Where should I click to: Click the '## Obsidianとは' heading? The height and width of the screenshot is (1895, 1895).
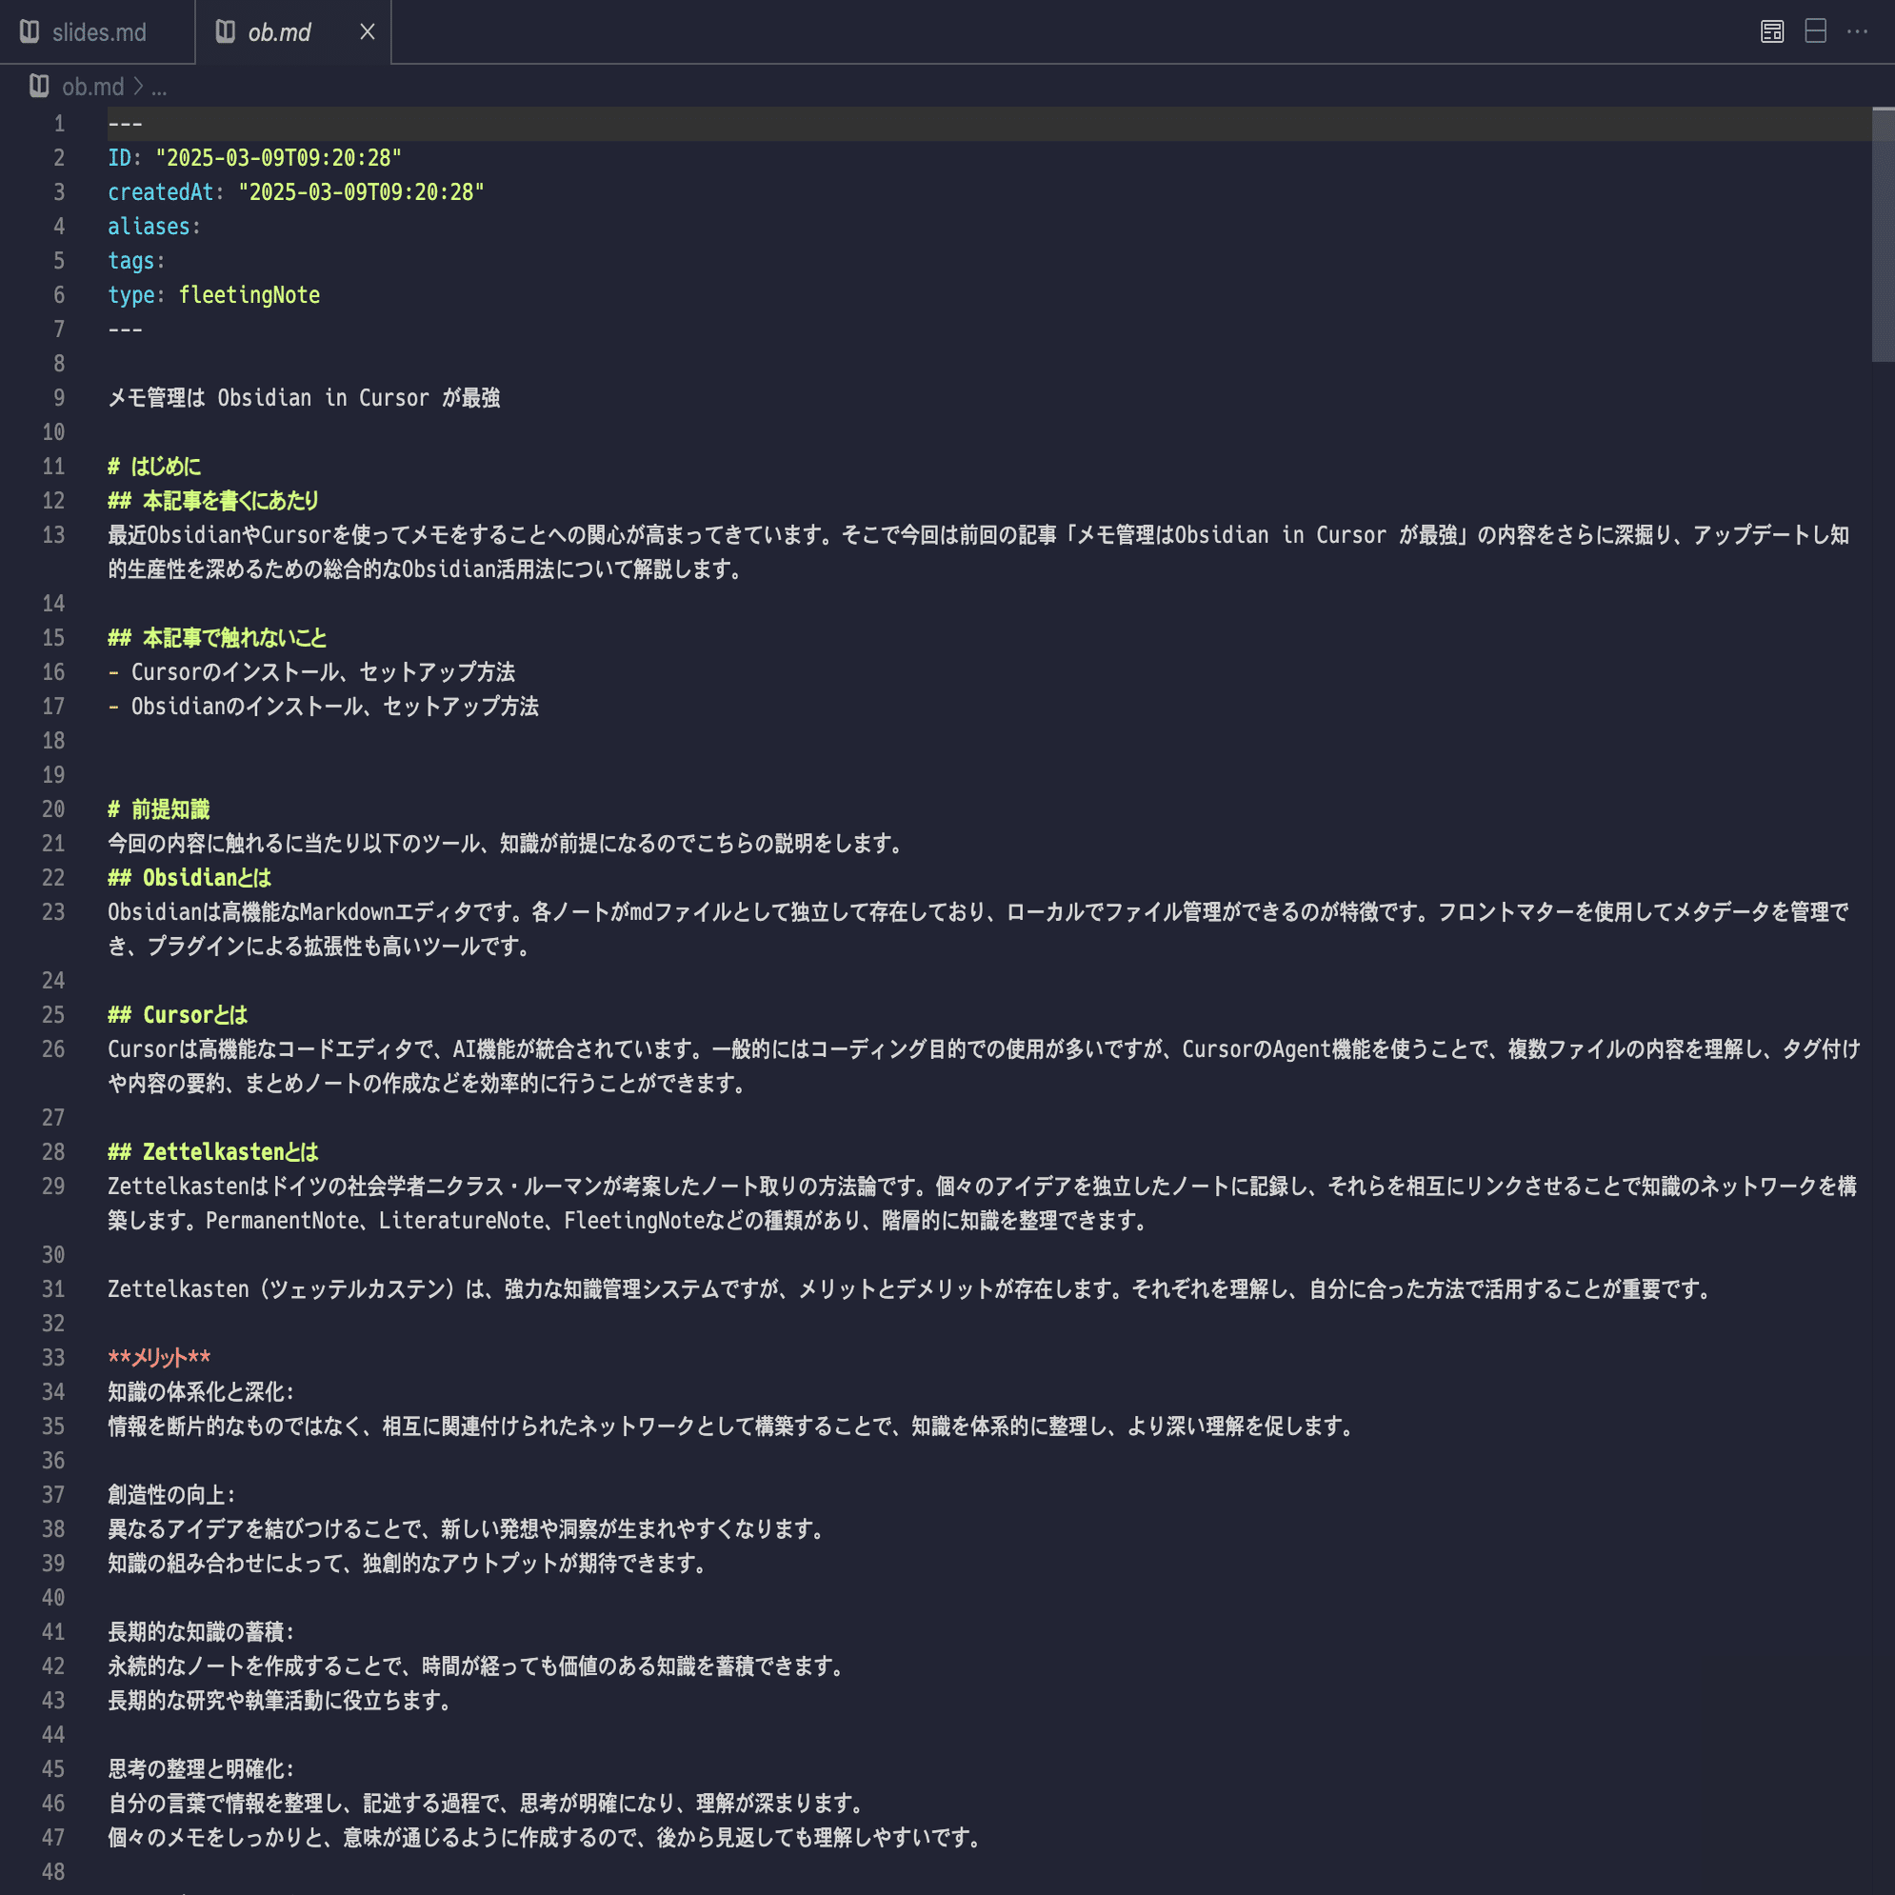click(x=189, y=879)
